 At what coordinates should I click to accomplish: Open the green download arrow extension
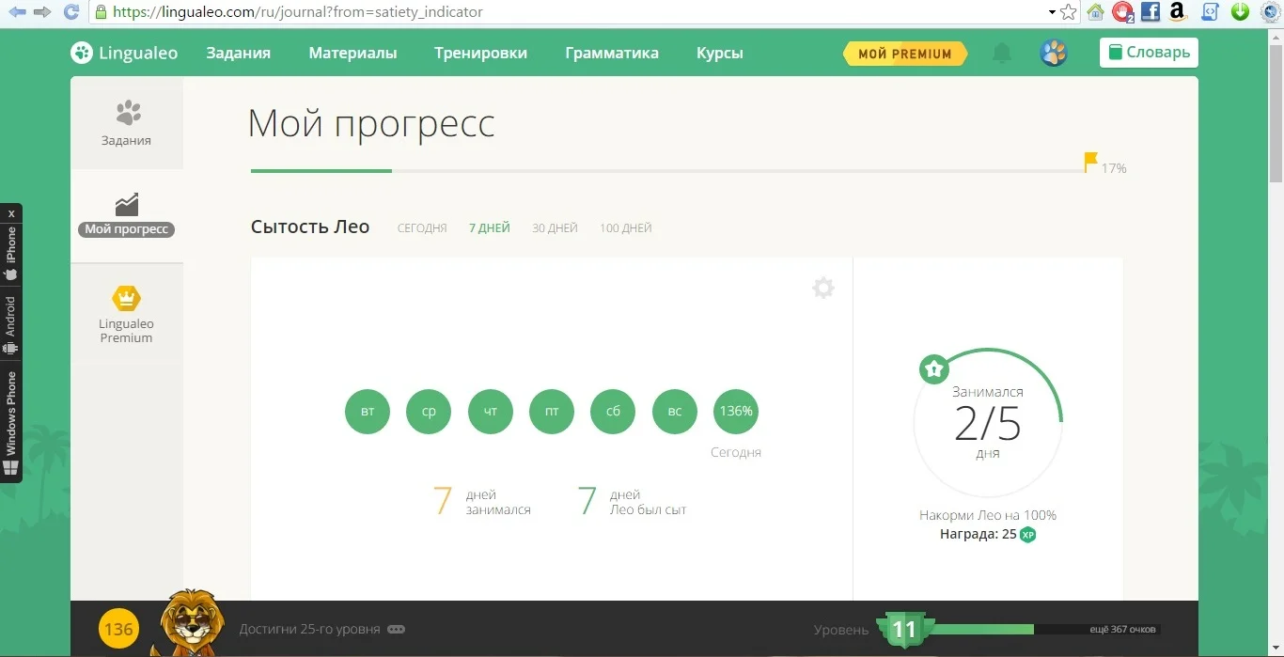click(x=1240, y=12)
